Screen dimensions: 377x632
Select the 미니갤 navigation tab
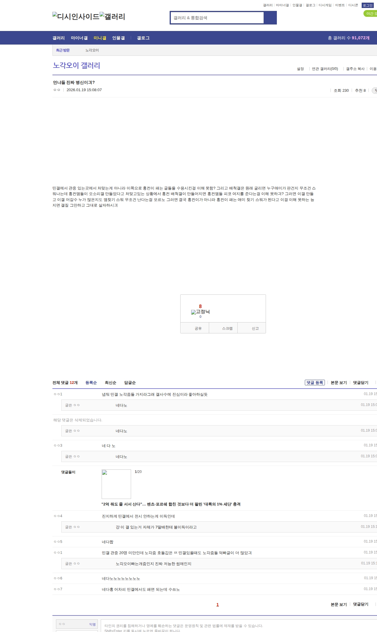pyautogui.click(x=100, y=38)
